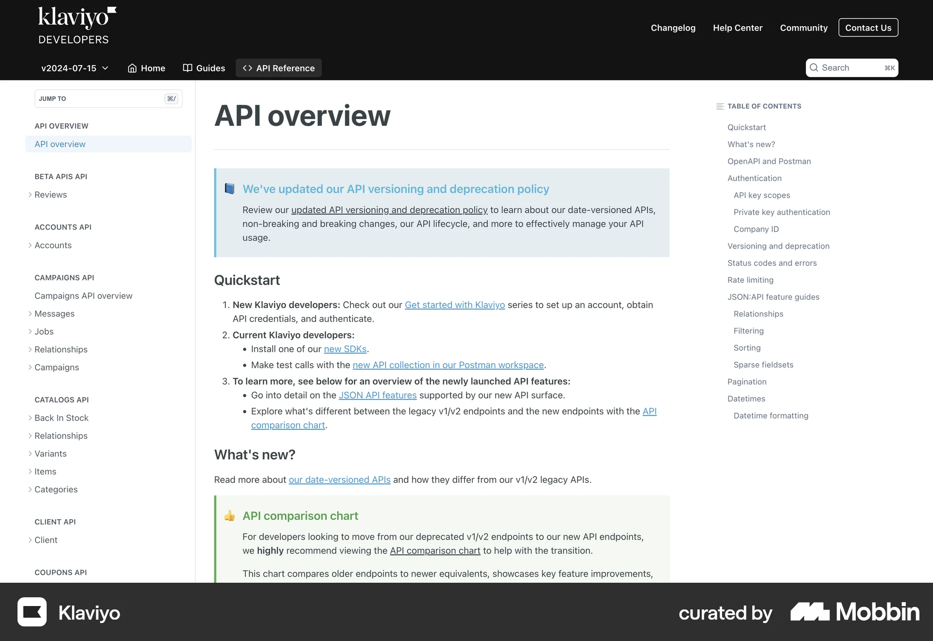Jump to Rate limiting in table of contents
Screen dimensions: 933x641
click(750, 280)
